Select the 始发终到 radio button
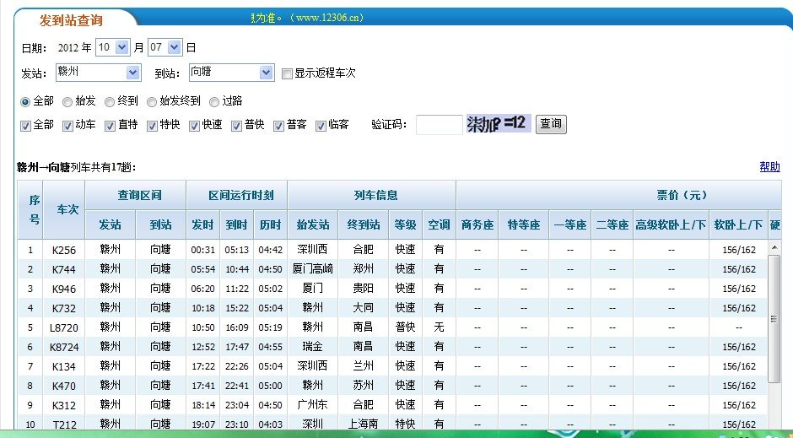The width and height of the screenshot is (793, 438). [x=151, y=101]
